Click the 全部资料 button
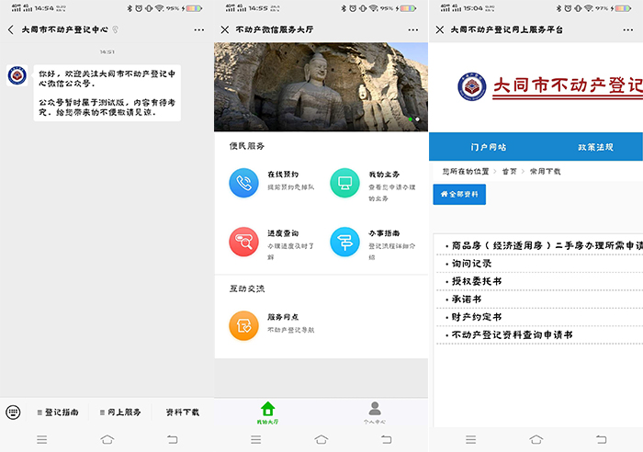This screenshot has width=643, height=452. (x=459, y=194)
